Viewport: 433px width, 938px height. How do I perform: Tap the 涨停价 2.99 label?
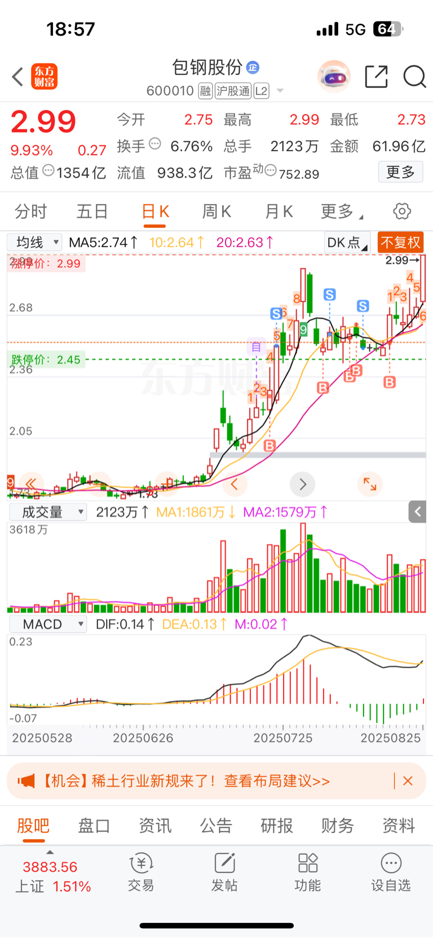46,263
